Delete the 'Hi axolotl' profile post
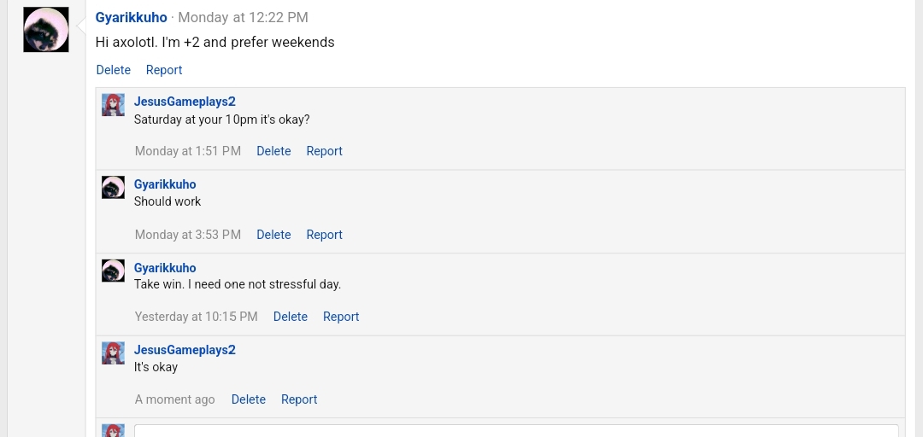 tap(113, 70)
